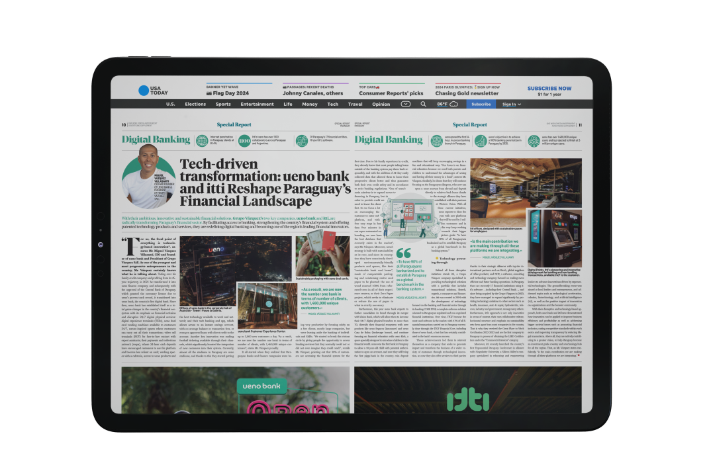Open the Flag Day 2024 story
707x471 pixels.
coord(228,93)
